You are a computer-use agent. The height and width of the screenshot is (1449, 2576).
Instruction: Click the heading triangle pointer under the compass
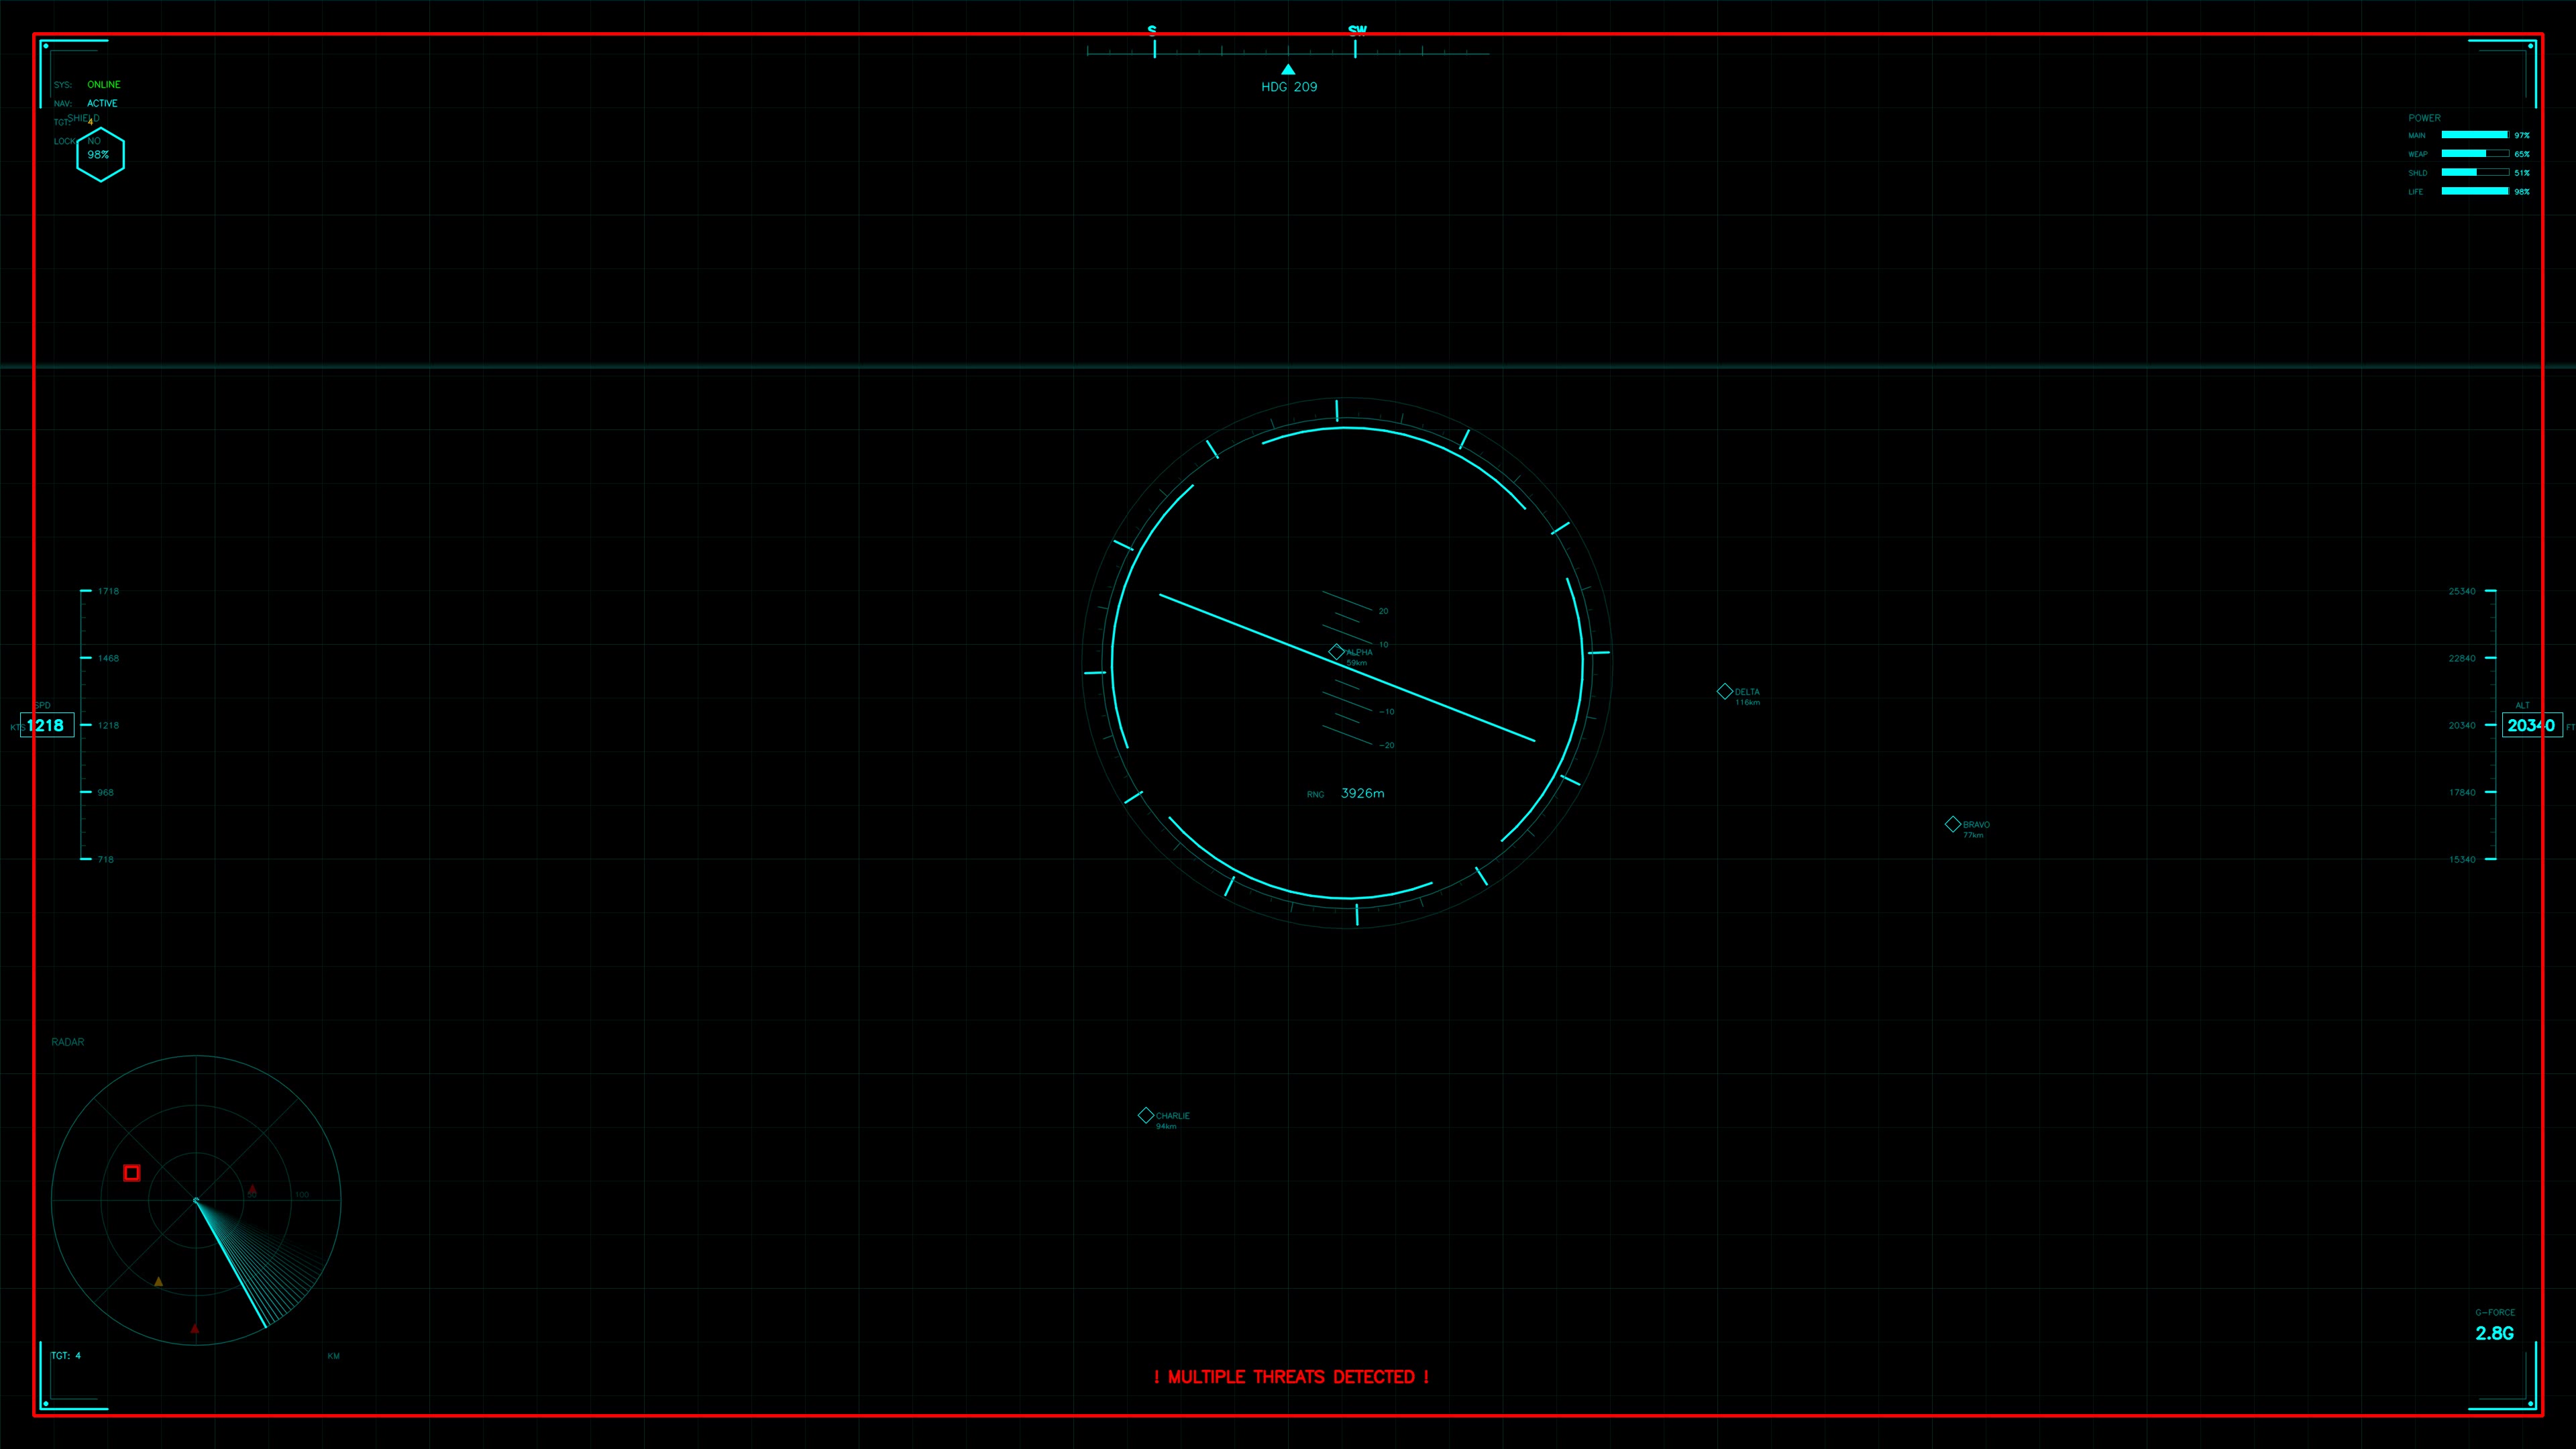[1288, 68]
